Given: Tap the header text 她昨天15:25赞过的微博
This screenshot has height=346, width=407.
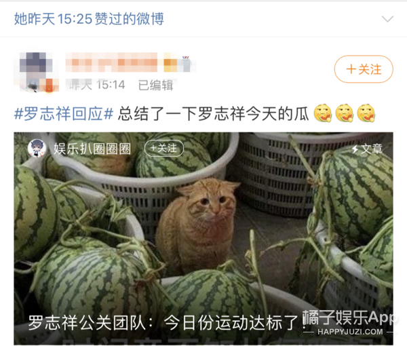Looking at the screenshot, I should point(89,19).
